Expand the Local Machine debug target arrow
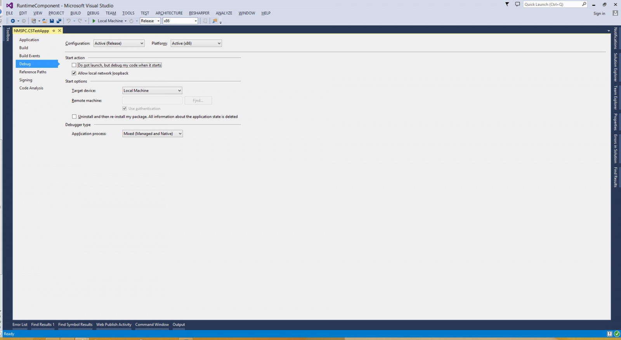The width and height of the screenshot is (621, 340). click(x=125, y=21)
